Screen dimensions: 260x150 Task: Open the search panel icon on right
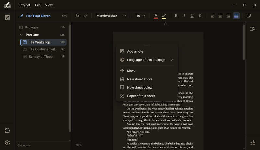click(253, 29)
